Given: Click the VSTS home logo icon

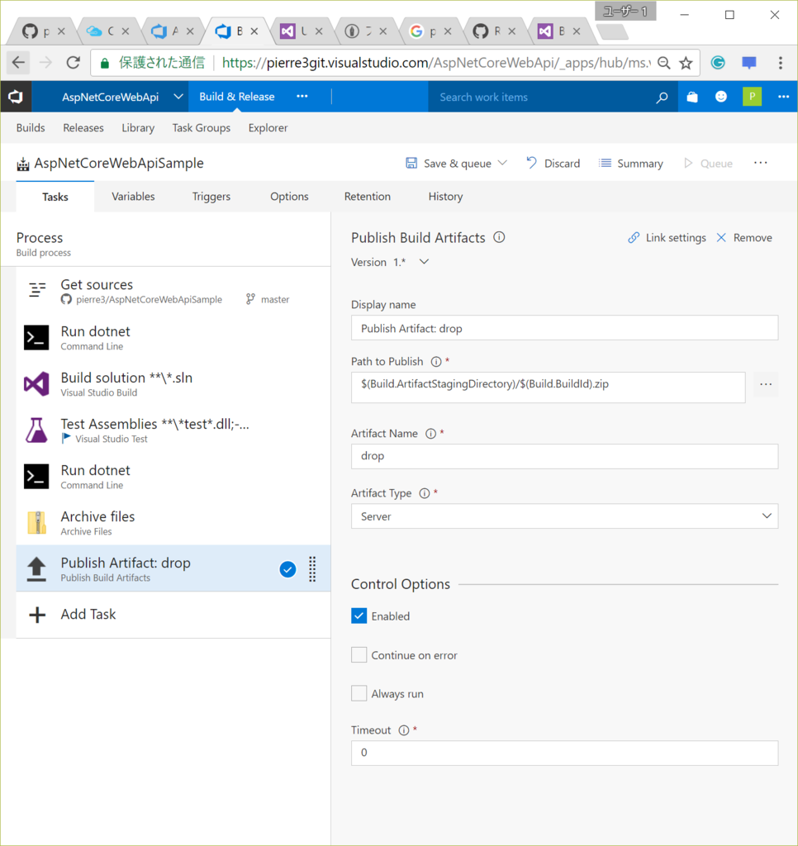Looking at the screenshot, I should point(16,97).
